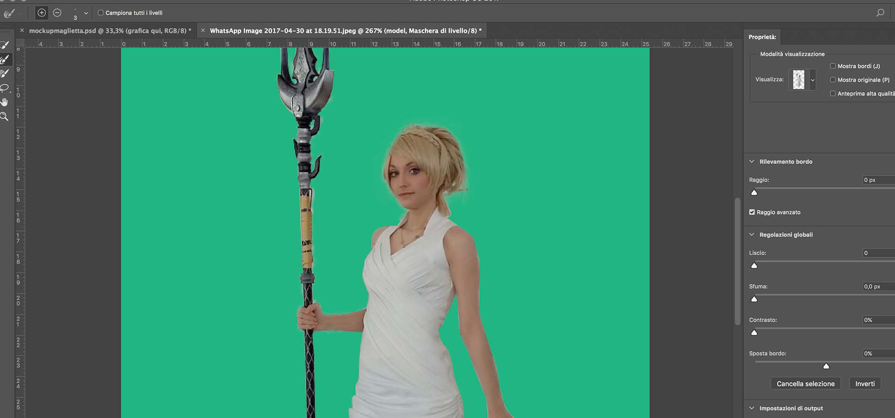Click the Inverti button
Image resolution: width=895 pixels, height=418 pixels.
(x=865, y=384)
